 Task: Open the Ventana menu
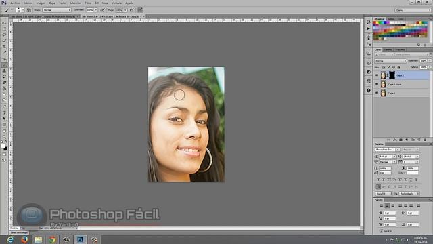[116, 3]
